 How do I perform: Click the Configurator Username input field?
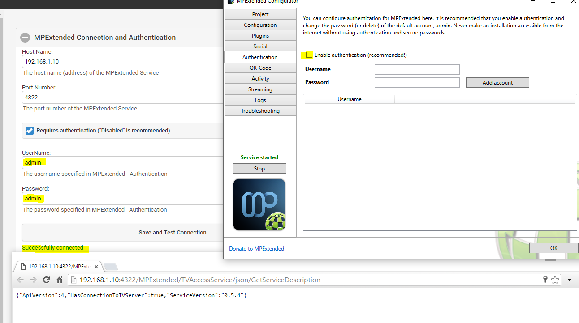coord(417,69)
